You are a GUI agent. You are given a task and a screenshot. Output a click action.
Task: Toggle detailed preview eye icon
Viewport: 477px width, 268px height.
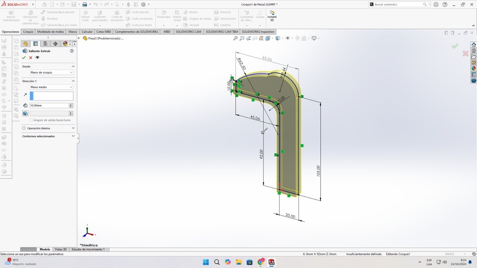37,58
